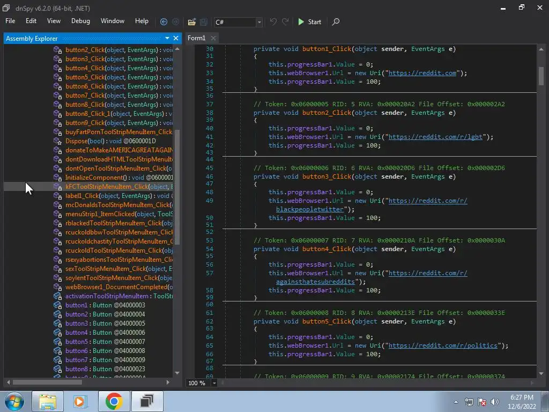Switch to the Form1 tab
Screen dimensions: 549x412
coord(196,38)
